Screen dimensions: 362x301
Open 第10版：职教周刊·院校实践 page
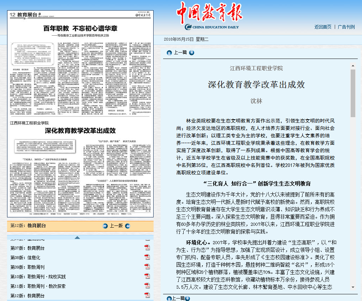pyautogui.click(x=38, y=277)
